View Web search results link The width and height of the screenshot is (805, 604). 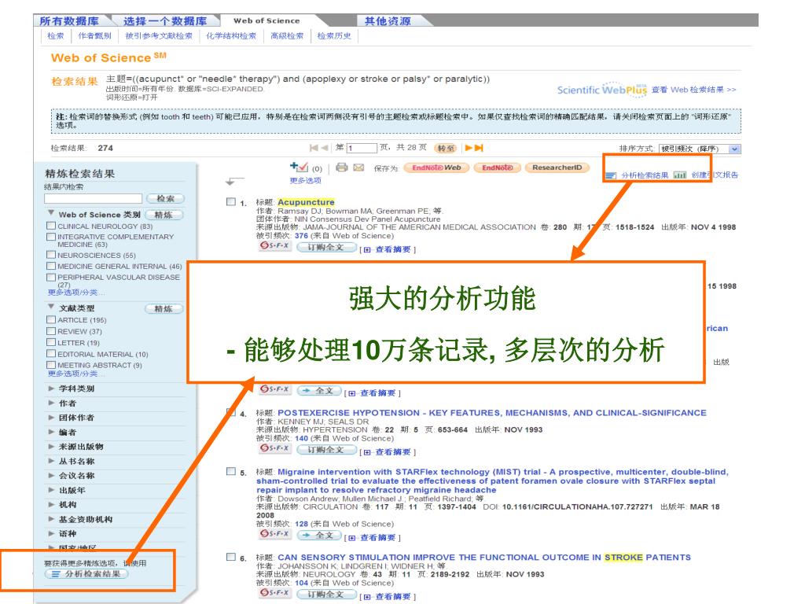pos(693,90)
